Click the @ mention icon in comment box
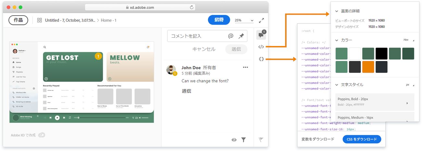Screen dimensions: 422x151 (x=231, y=36)
